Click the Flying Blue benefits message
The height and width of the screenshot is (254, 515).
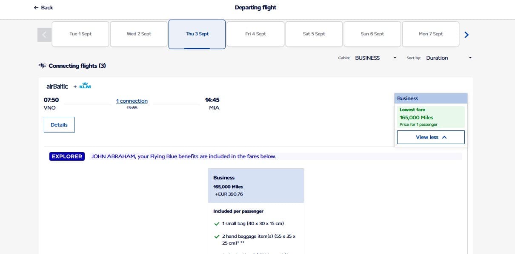(x=184, y=156)
